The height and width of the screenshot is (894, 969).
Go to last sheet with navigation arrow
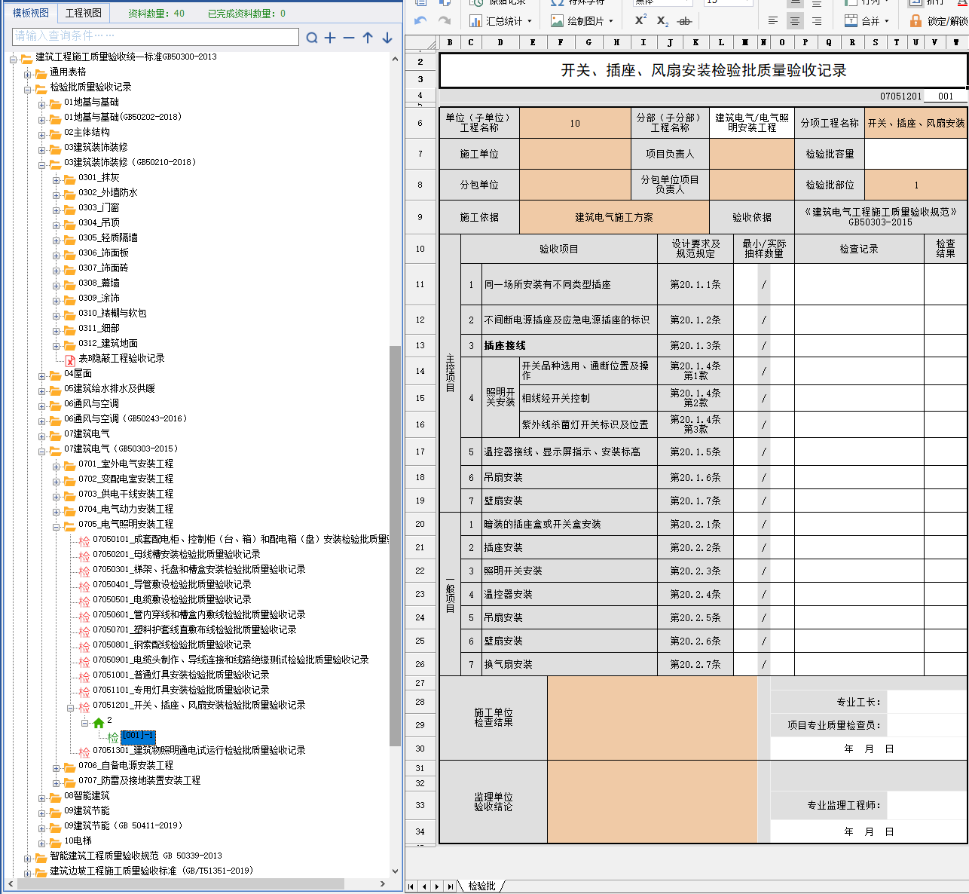coord(450,886)
